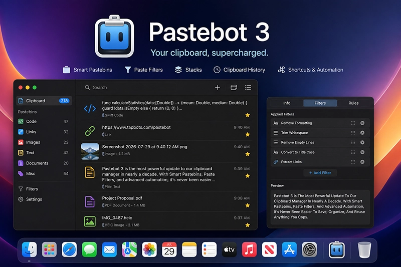Open Apple TV from the dock

[x=229, y=249]
